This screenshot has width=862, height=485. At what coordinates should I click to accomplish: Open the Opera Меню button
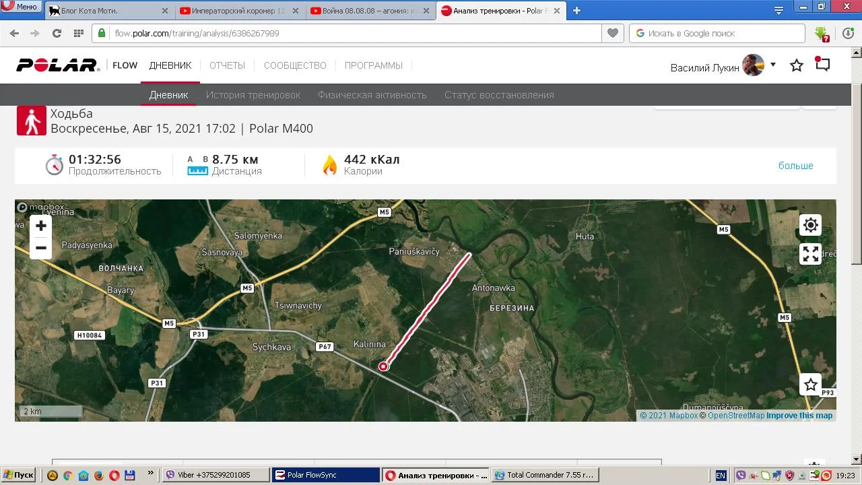(20, 7)
